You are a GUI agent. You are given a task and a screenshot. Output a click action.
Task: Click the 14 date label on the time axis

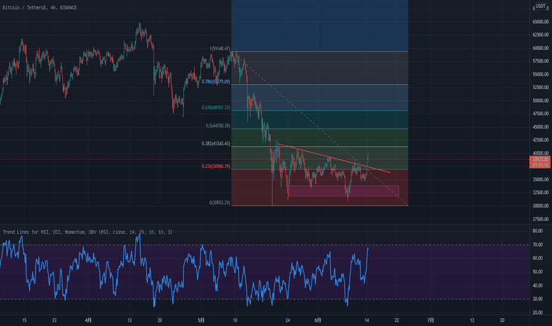367,320
